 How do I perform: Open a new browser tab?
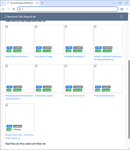pyautogui.click(x=42, y=3)
